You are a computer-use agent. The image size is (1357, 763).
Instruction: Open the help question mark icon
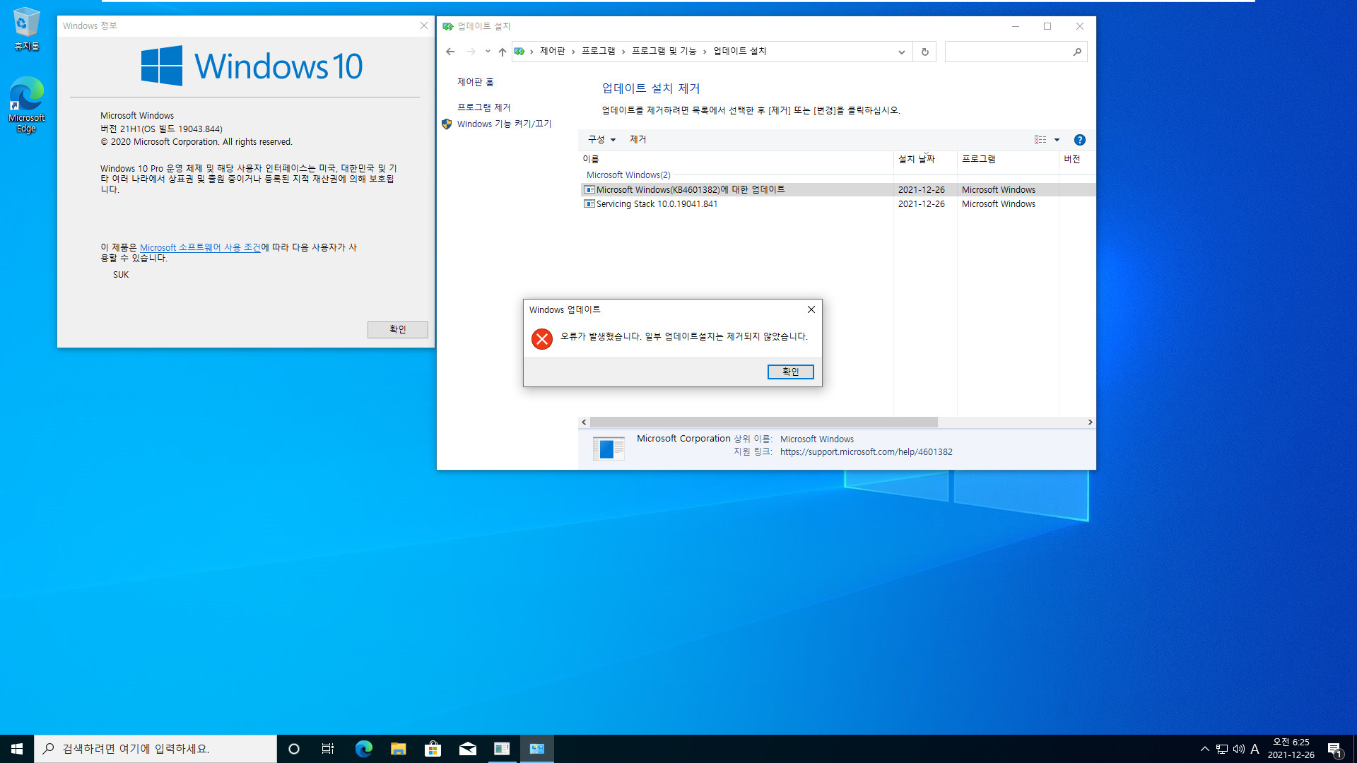click(1079, 140)
